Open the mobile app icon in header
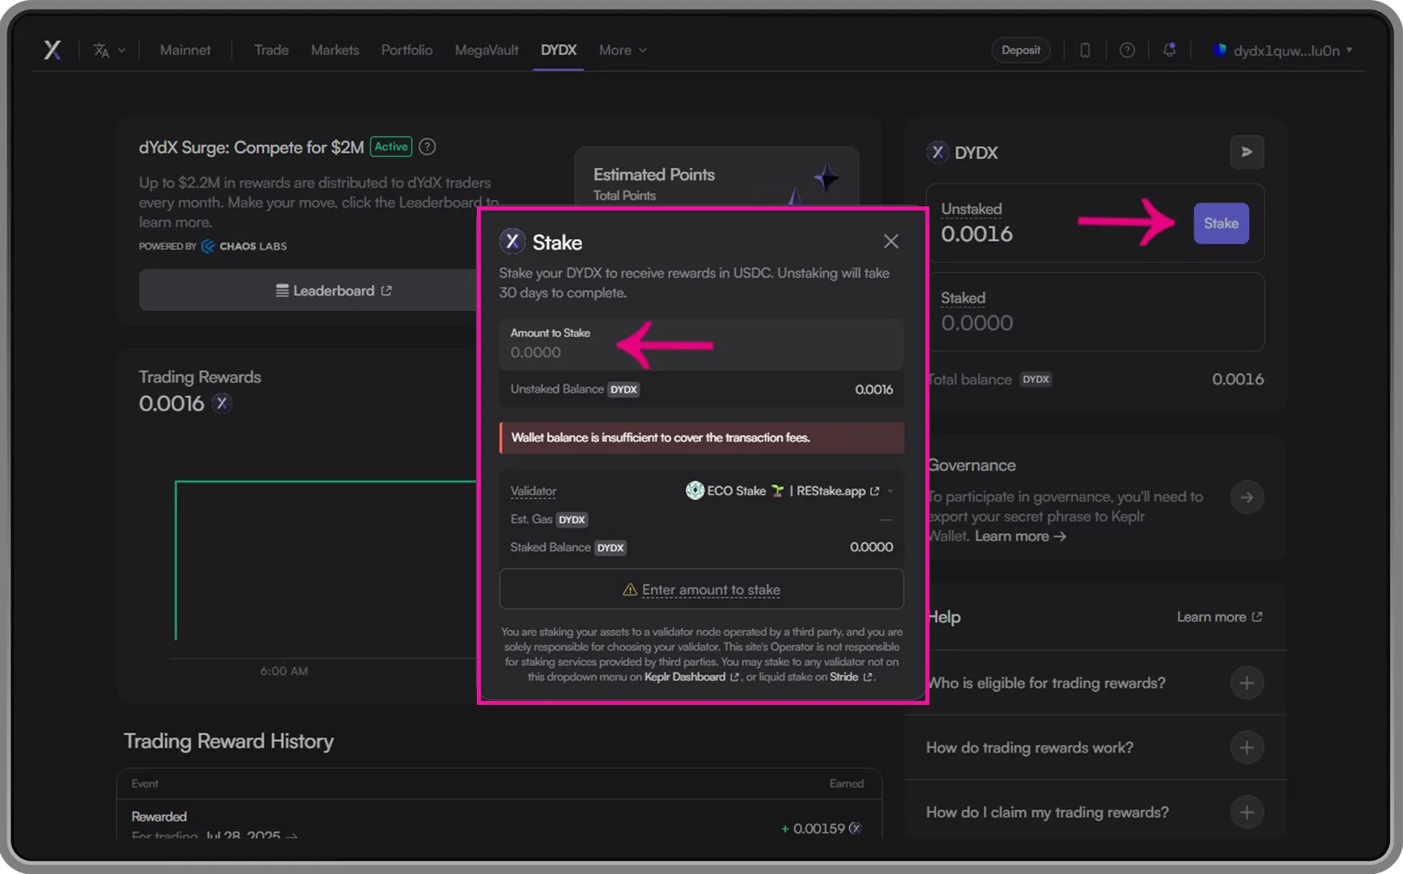 pos(1085,50)
